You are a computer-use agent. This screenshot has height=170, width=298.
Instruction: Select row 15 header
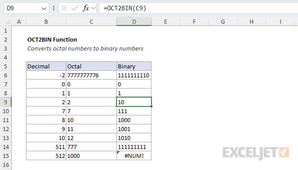click(x=5, y=156)
